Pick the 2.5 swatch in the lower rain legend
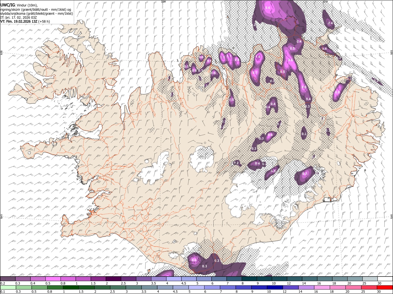Image resolution: width=393 pixels, height=294 pixels. pyautogui.click(x=118, y=287)
